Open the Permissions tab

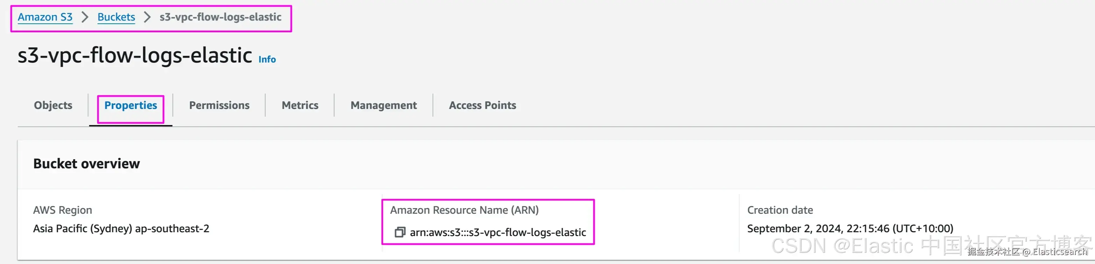click(x=219, y=105)
